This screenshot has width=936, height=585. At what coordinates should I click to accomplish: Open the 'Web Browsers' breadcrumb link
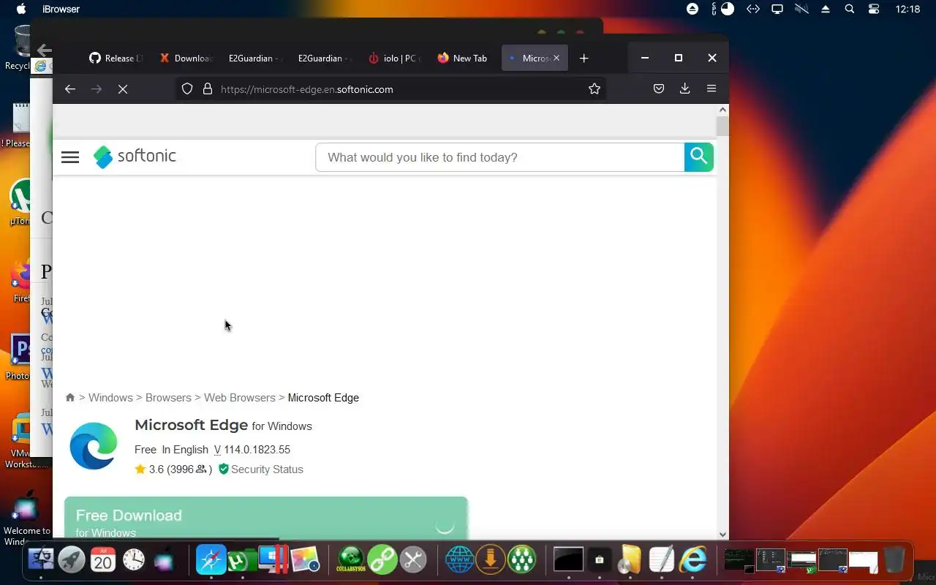click(240, 398)
